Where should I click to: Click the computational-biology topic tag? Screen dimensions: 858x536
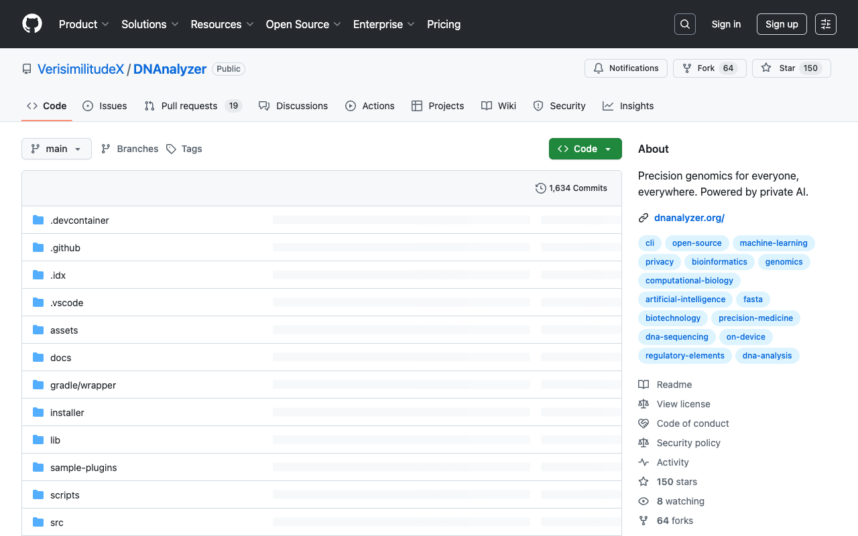tap(689, 281)
